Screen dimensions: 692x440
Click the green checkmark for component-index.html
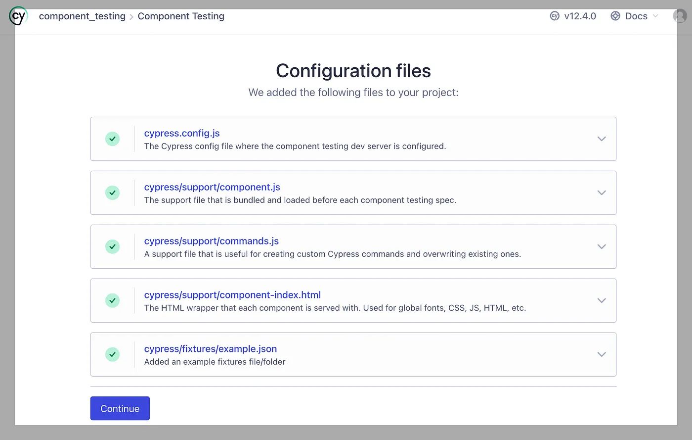coord(113,301)
